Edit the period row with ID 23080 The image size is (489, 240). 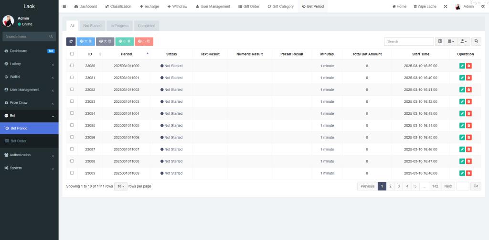click(462, 66)
